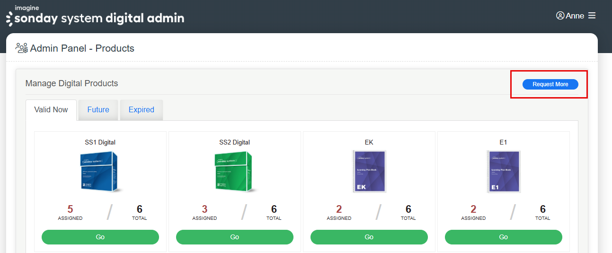Click the Admin Panel people icon
The image size is (612, 253).
coord(21,48)
